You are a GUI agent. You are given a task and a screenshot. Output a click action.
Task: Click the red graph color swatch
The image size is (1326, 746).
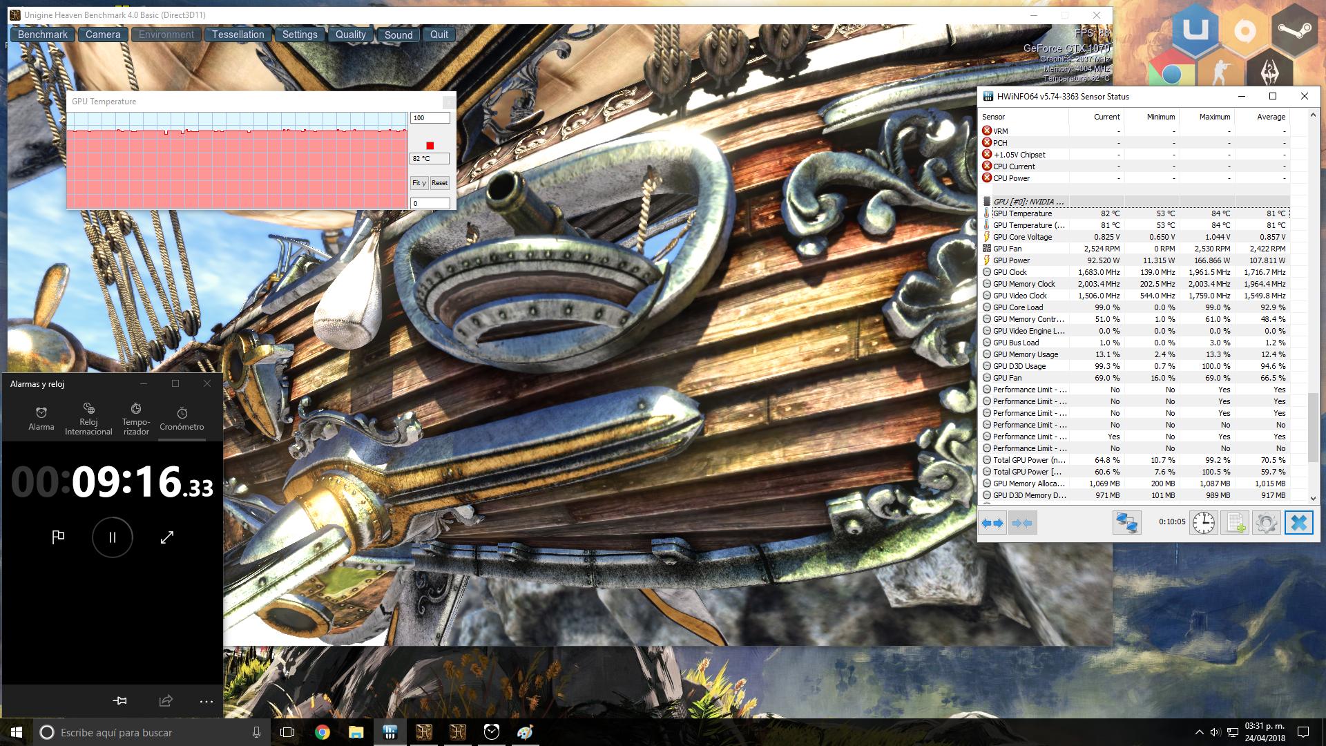tap(430, 145)
